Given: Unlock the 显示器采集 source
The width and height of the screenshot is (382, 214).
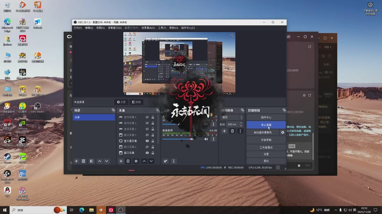Looking at the screenshot, I should 153,141.
